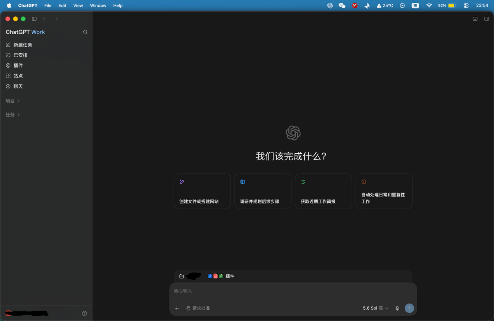Open the Window menu
Image resolution: width=494 pixels, height=321 pixels.
[x=98, y=5]
